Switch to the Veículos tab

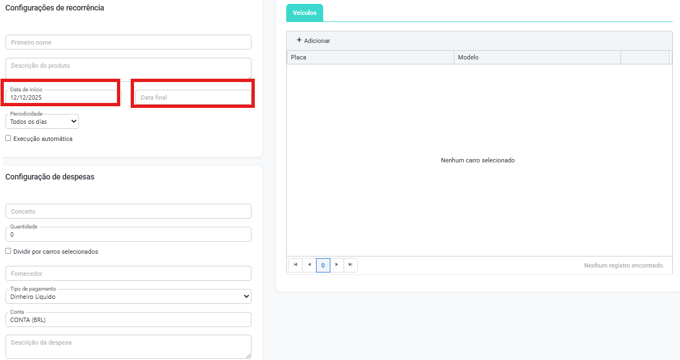coord(304,13)
